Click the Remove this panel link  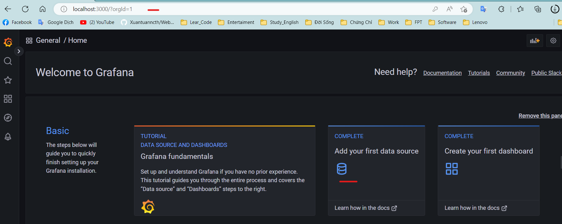coord(540,116)
